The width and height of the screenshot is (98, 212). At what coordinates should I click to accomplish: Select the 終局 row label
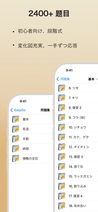(26, 149)
